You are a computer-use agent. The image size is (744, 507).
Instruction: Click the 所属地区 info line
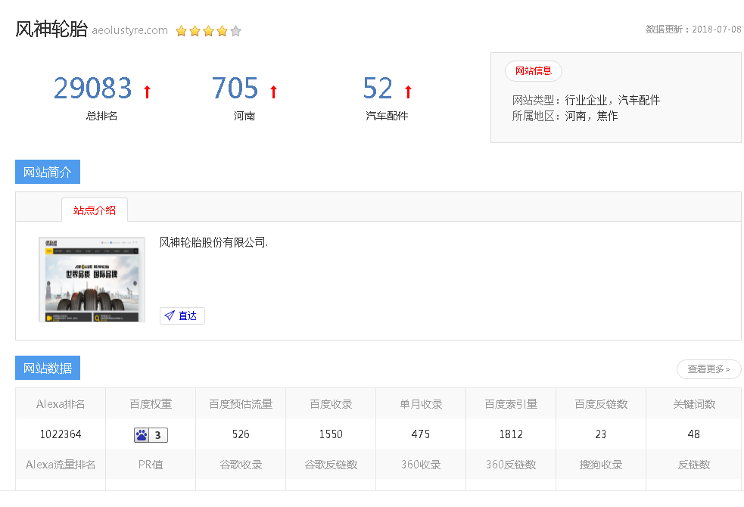click(x=565, y=117)
